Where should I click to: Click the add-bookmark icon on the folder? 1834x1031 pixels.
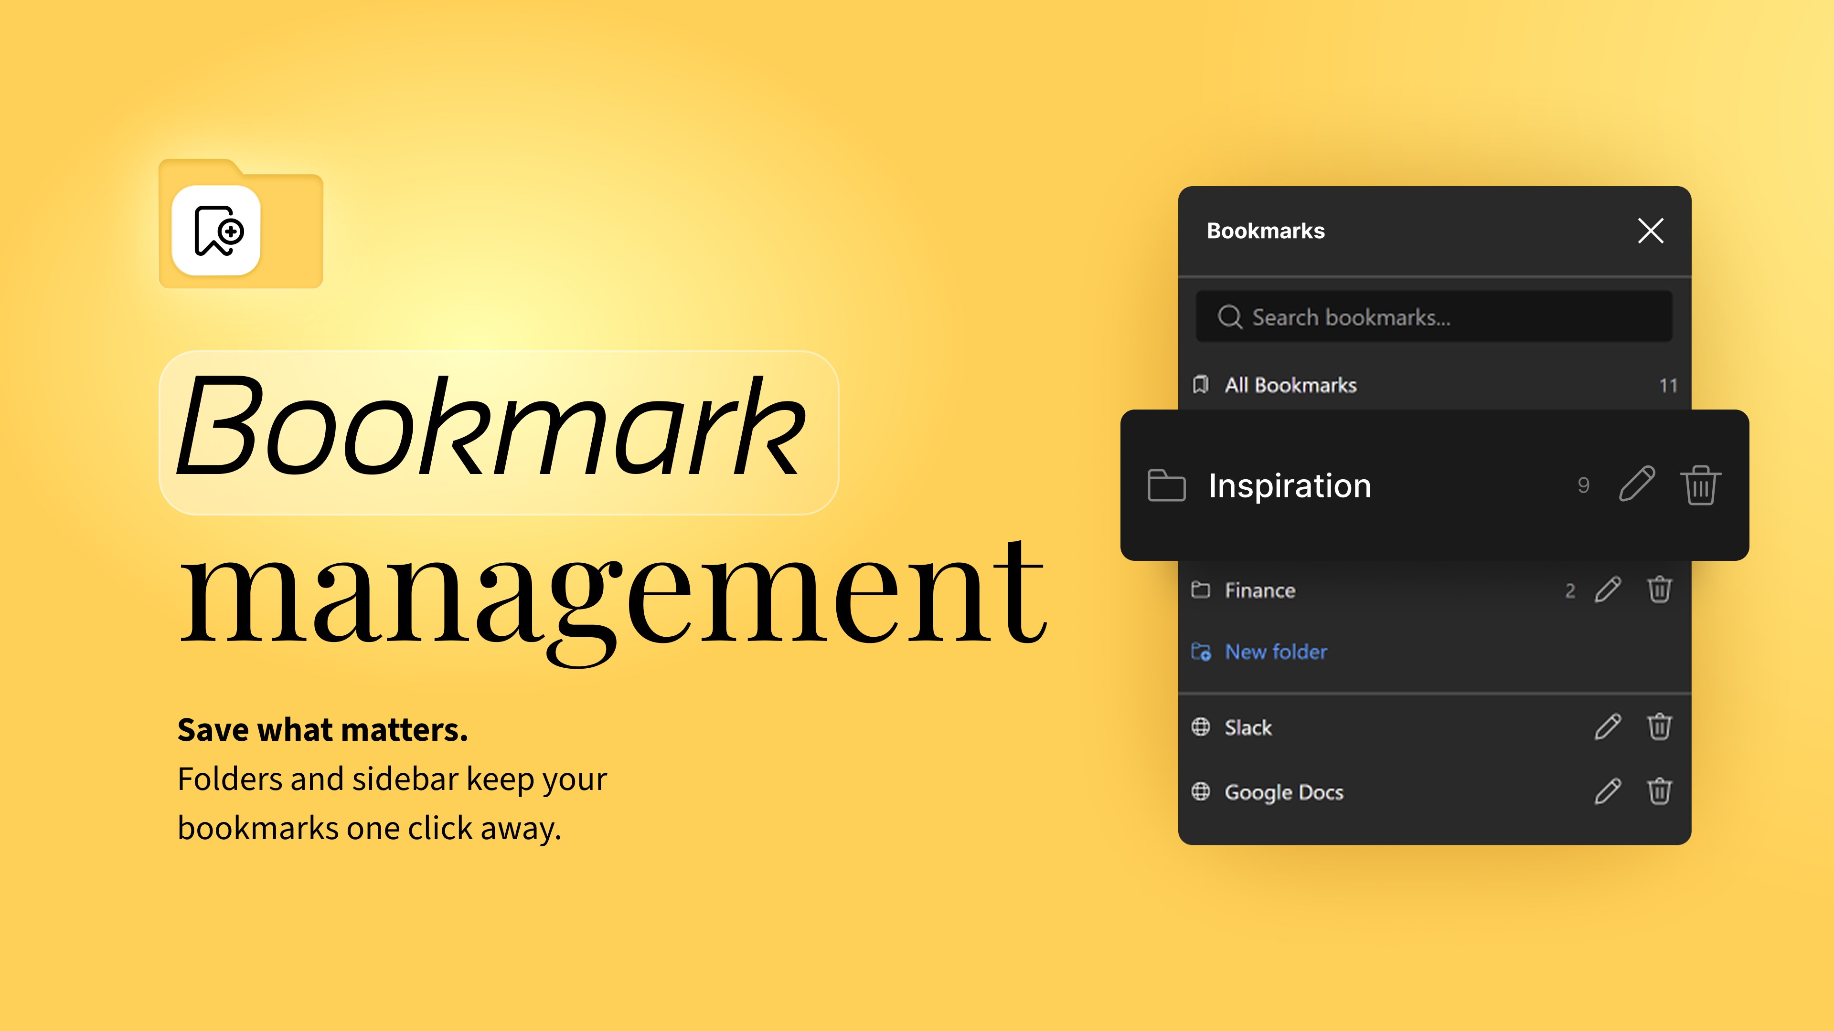point(216,231)
